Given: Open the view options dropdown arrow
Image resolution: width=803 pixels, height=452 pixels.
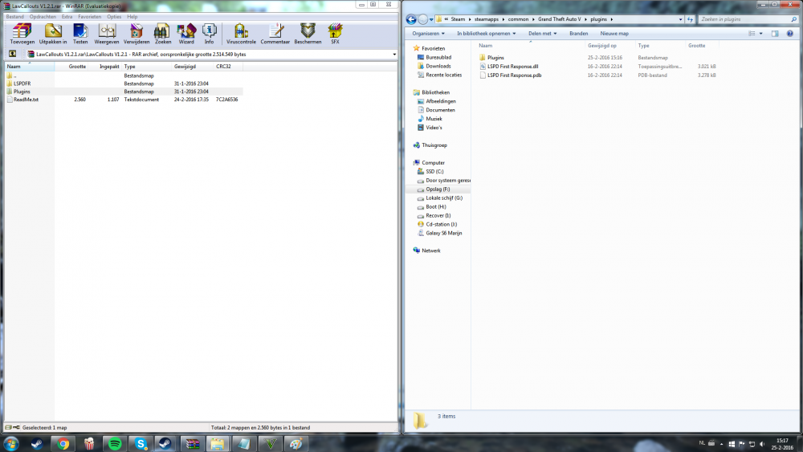Looking at the screenshot, I should point(760,33).
